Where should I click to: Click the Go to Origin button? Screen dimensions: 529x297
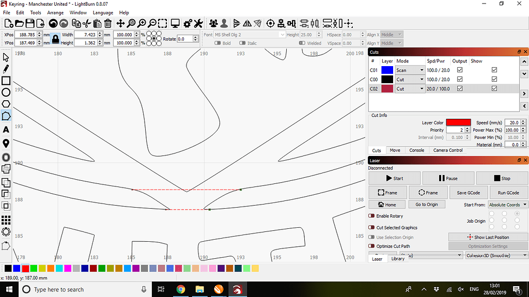[x=426, y=205]
